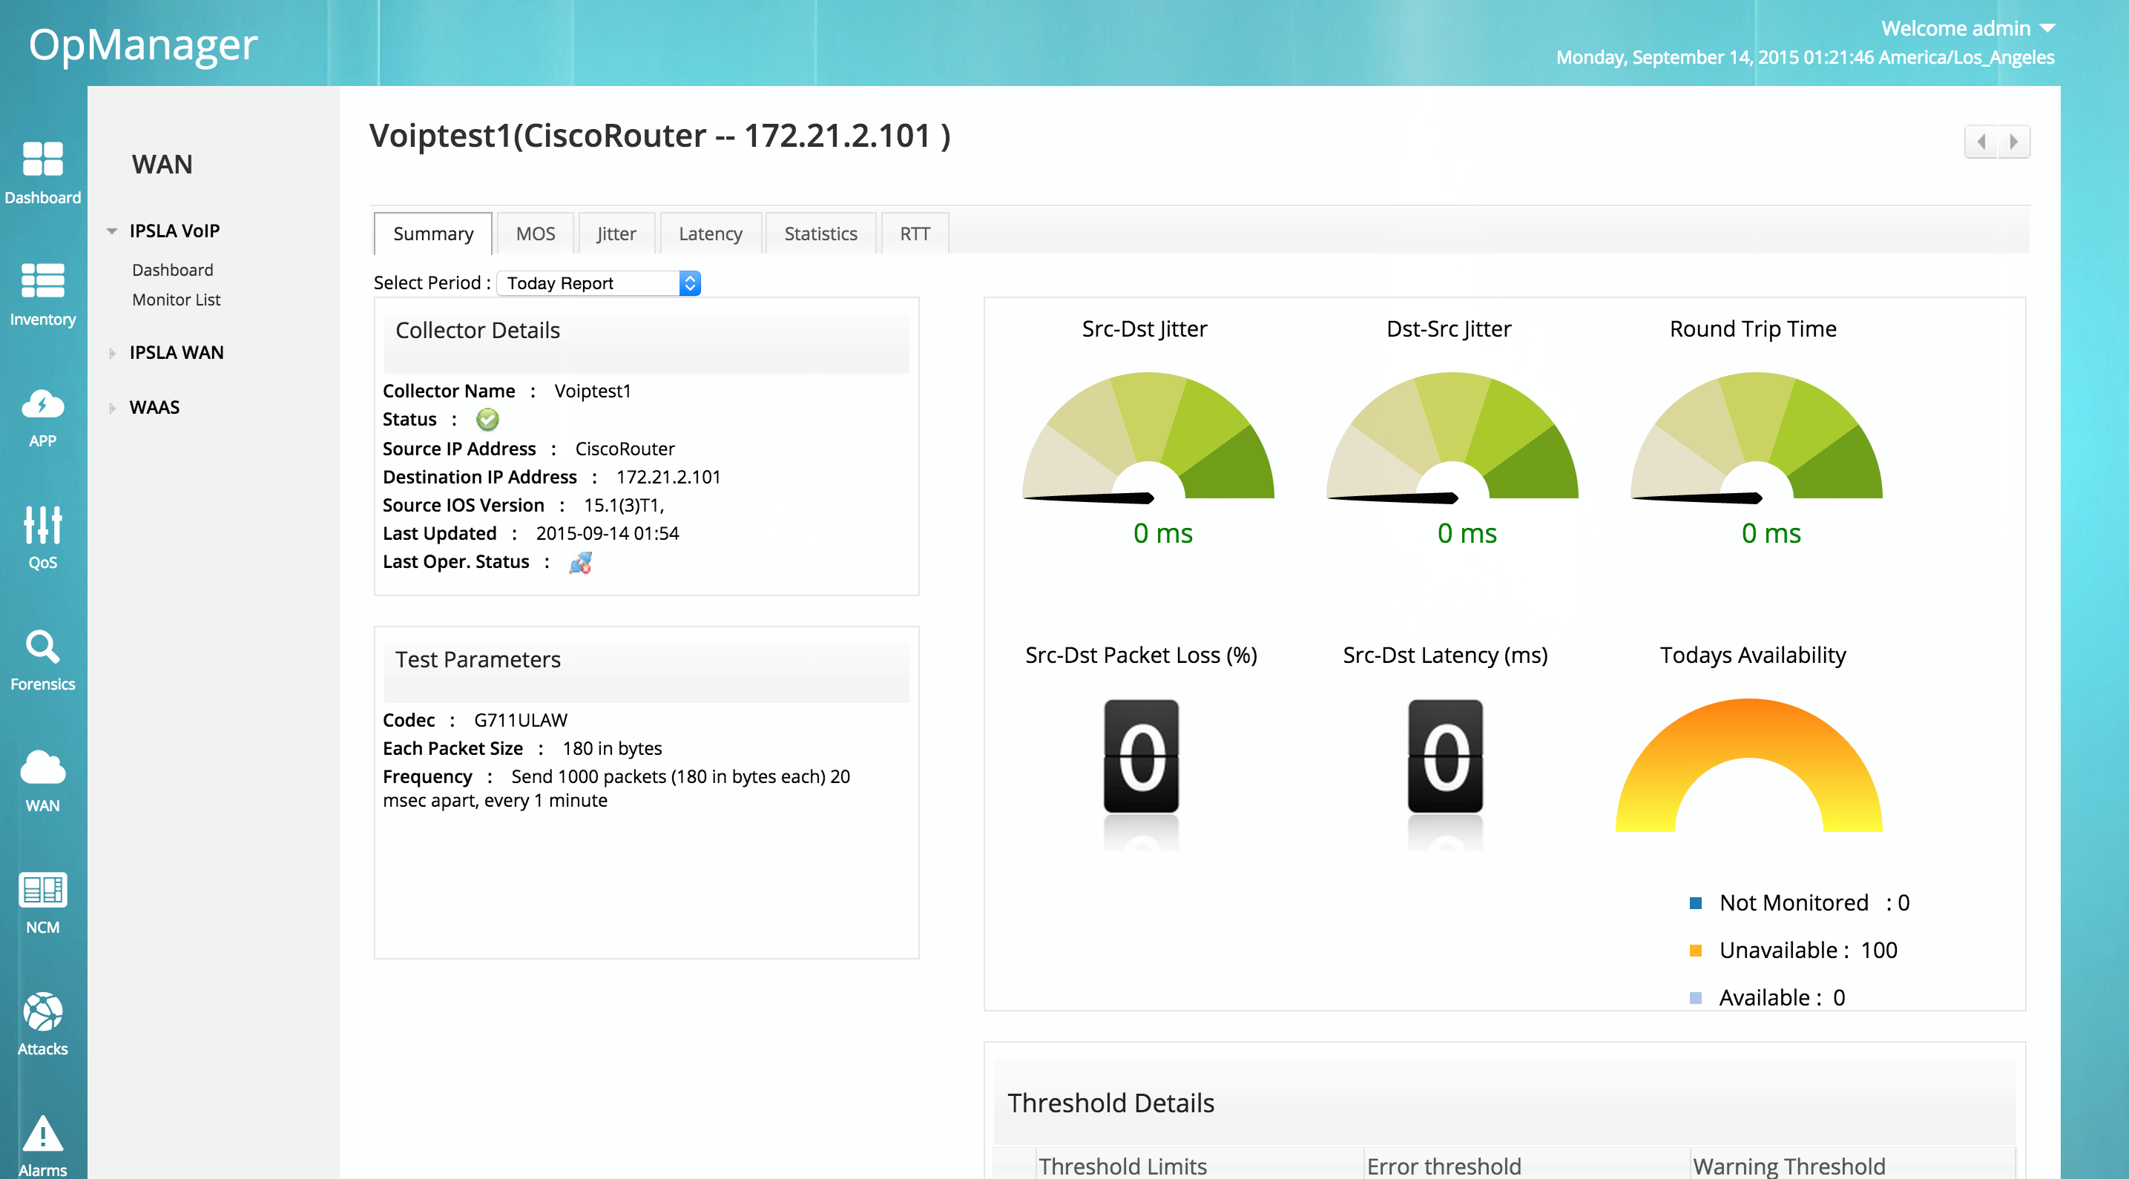Open the Statistics tab
Viewport: 2129px width, 1179px height.
coord(820,234)
